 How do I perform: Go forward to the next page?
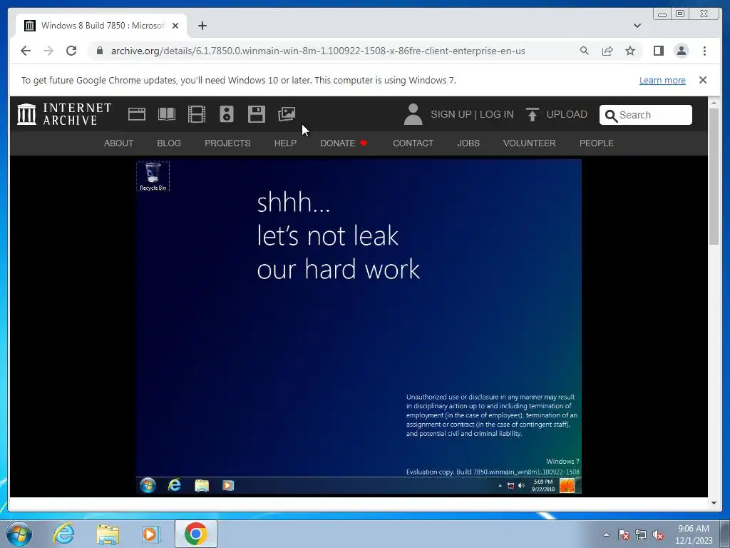(x=48, y=51)
